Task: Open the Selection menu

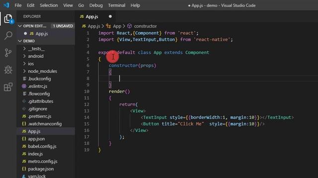Action: 49,5
